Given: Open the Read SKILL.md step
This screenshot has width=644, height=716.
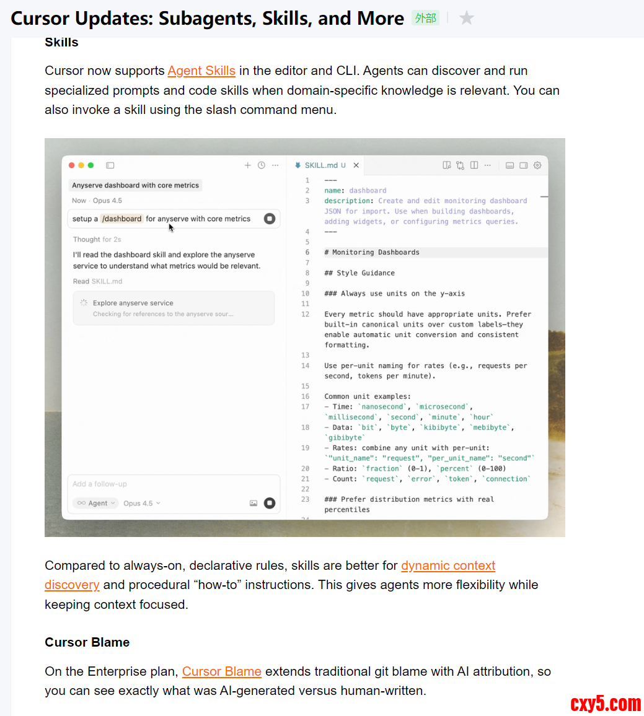Looking at the screenshot, I should (97, 281).
